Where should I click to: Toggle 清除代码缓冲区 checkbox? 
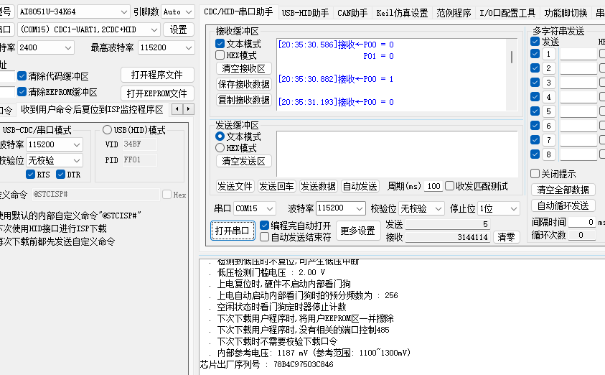click(x=22, y=76)
